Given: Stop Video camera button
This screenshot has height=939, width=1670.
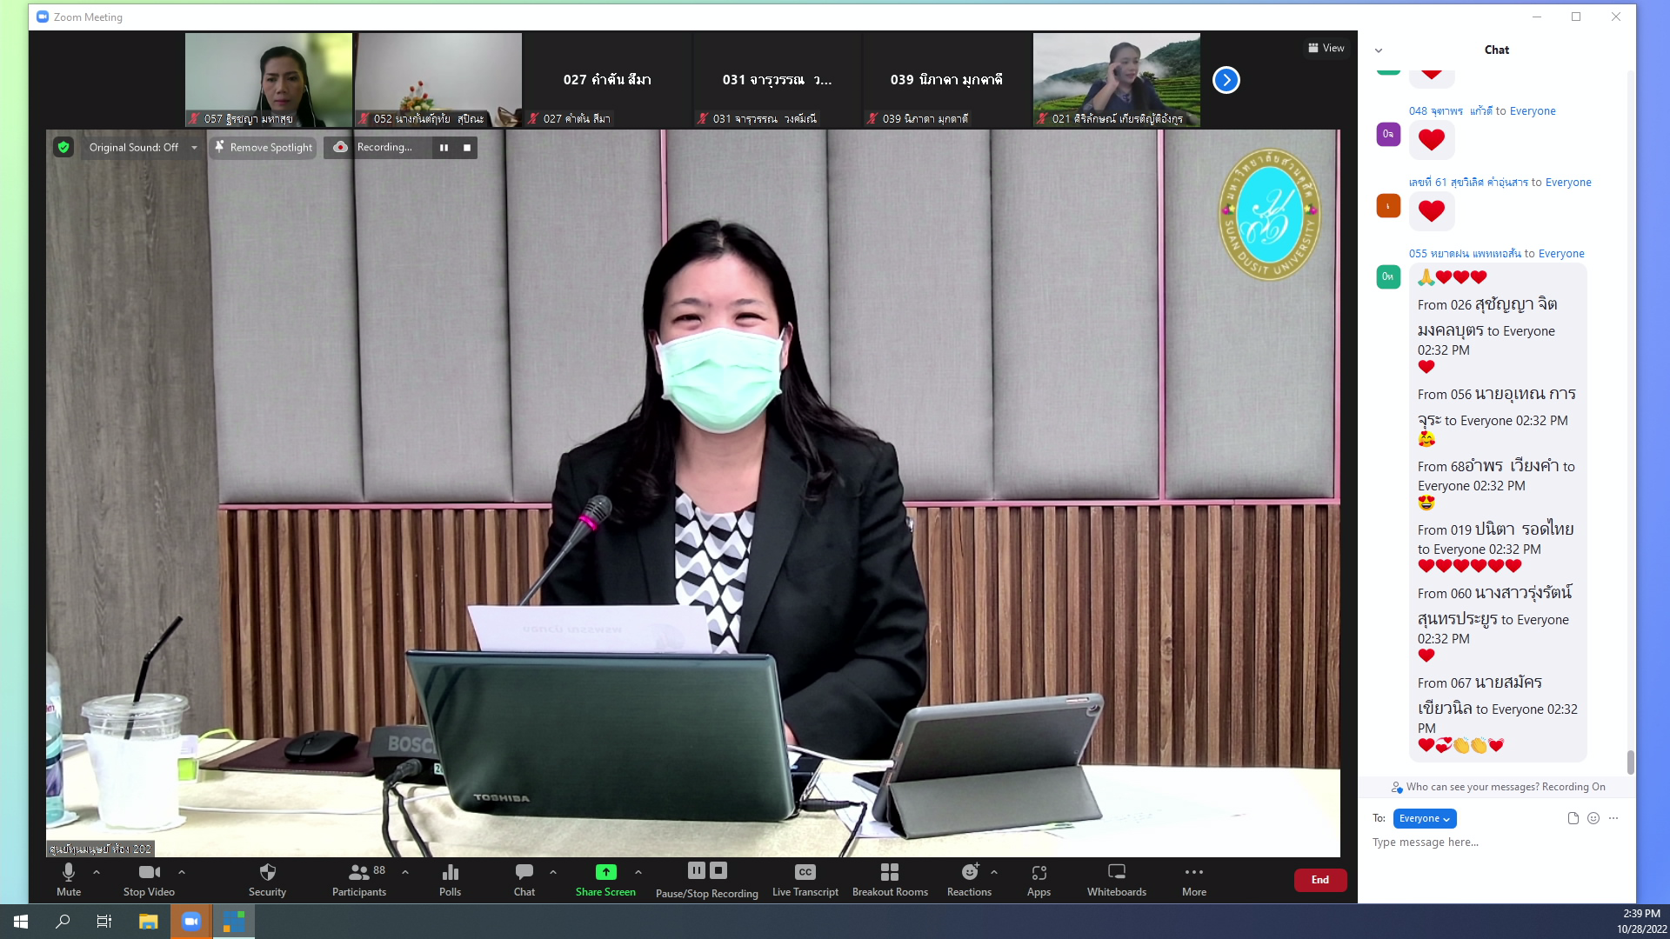Looking at the screenshot, I should pos(149,879).
